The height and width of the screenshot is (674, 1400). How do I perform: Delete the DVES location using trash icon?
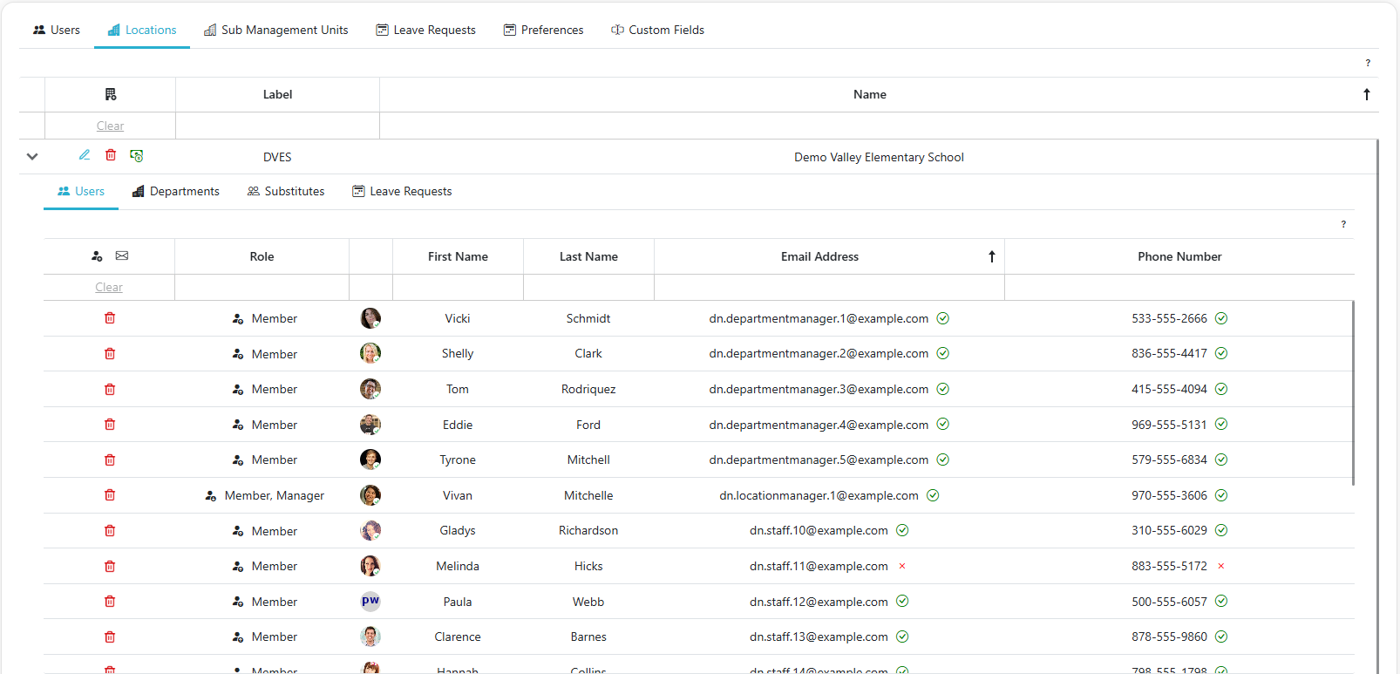[x=111, y=155]
